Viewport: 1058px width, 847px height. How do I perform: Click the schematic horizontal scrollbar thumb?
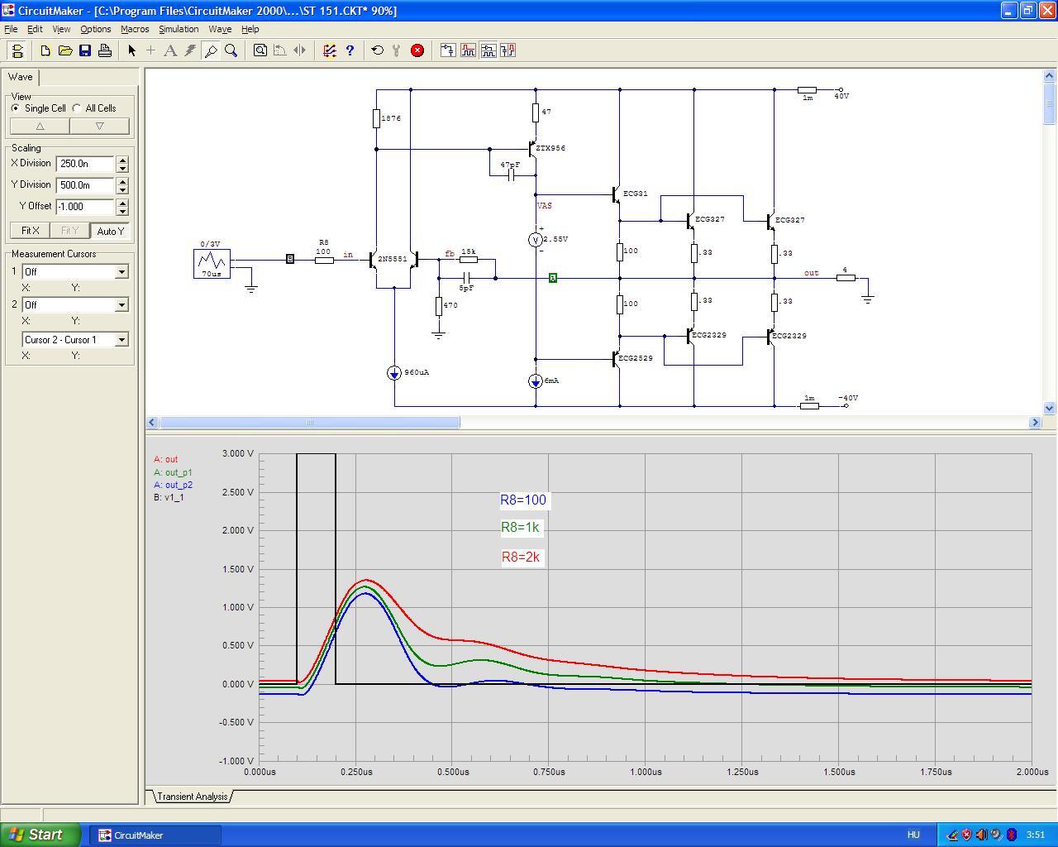click(x=310, y=423)
